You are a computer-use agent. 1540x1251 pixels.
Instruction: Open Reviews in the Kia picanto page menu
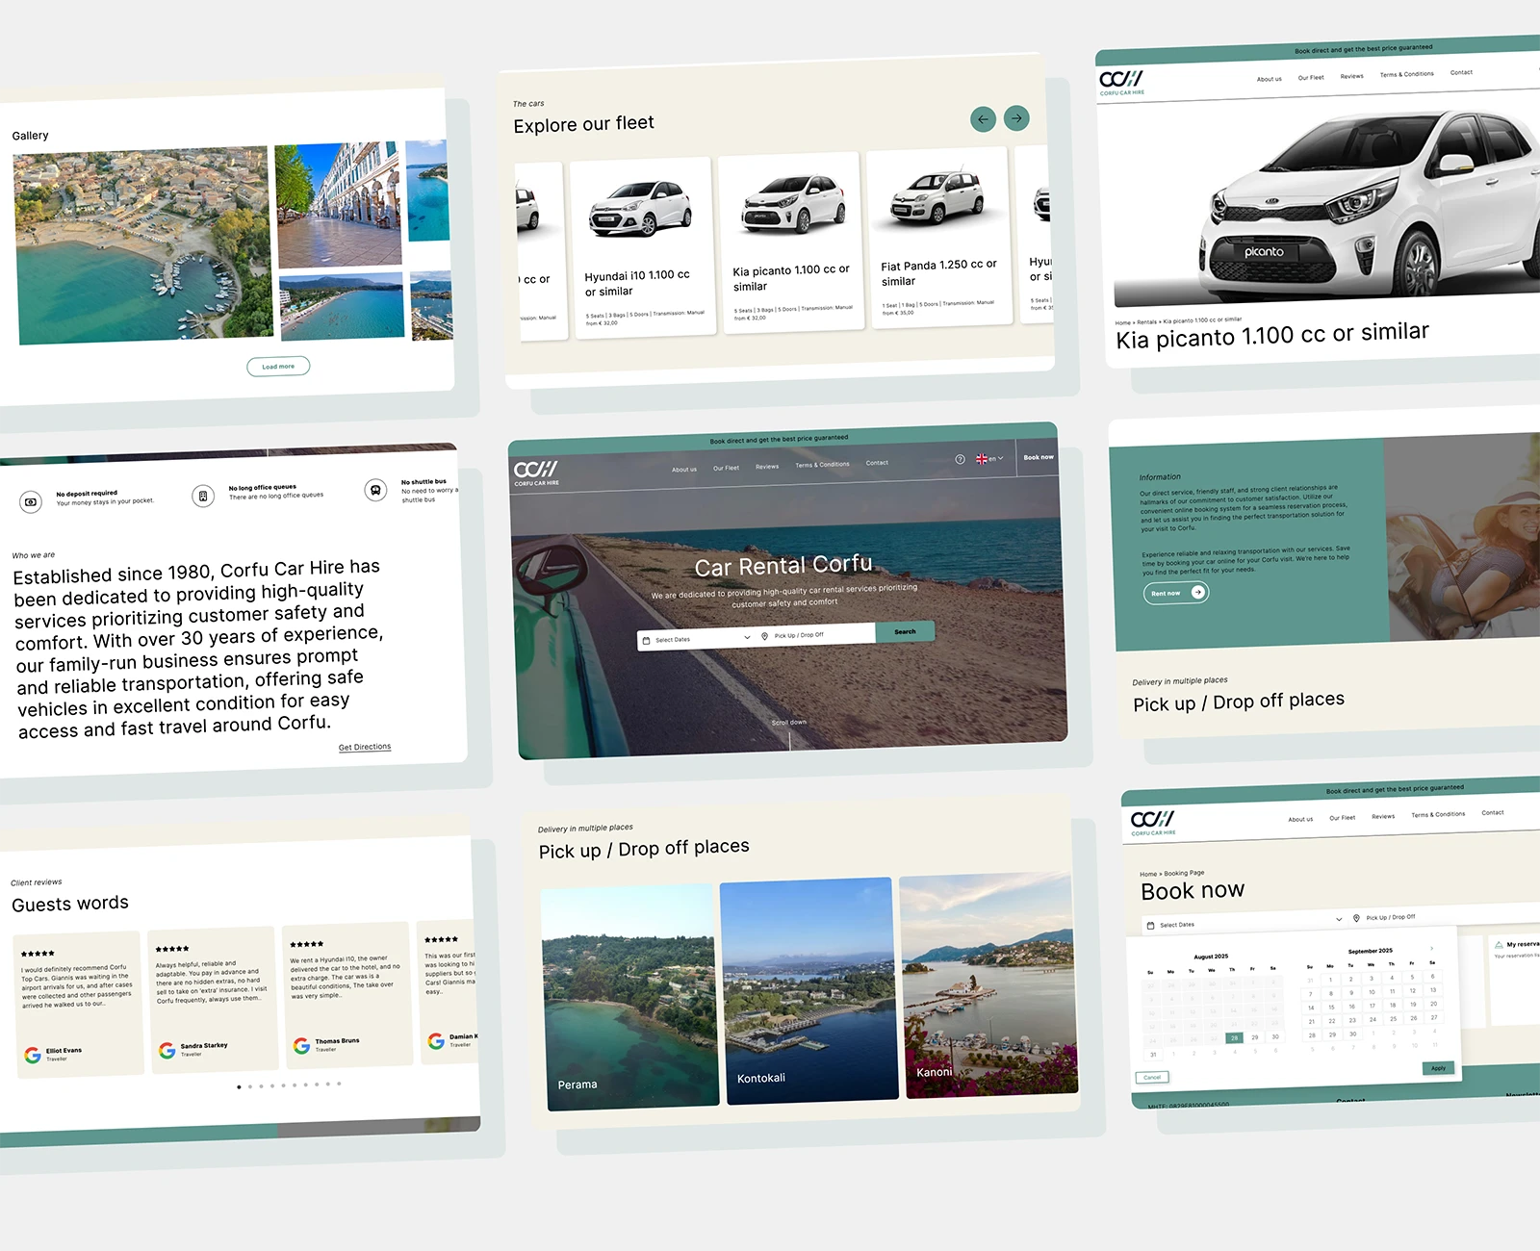tap(1351, 76)
